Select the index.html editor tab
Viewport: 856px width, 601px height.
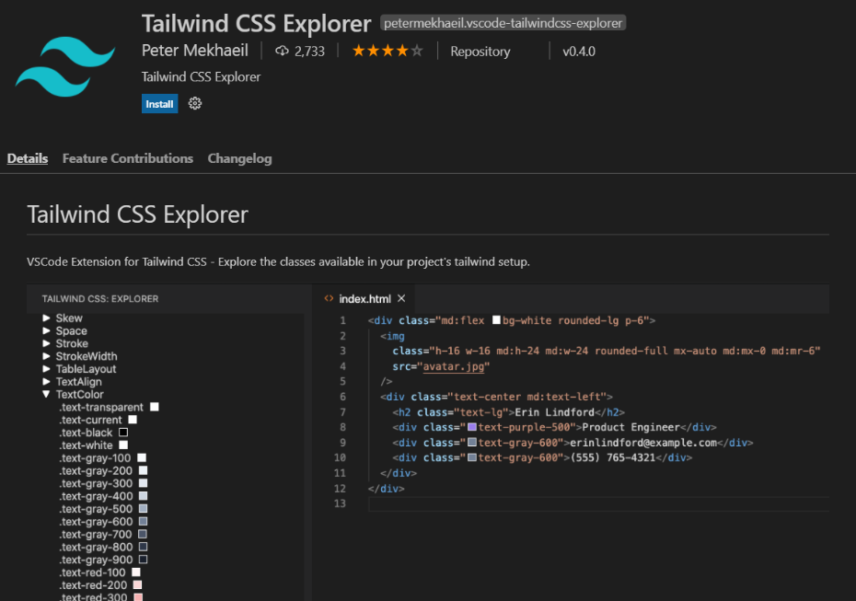(x=364, y=298)
